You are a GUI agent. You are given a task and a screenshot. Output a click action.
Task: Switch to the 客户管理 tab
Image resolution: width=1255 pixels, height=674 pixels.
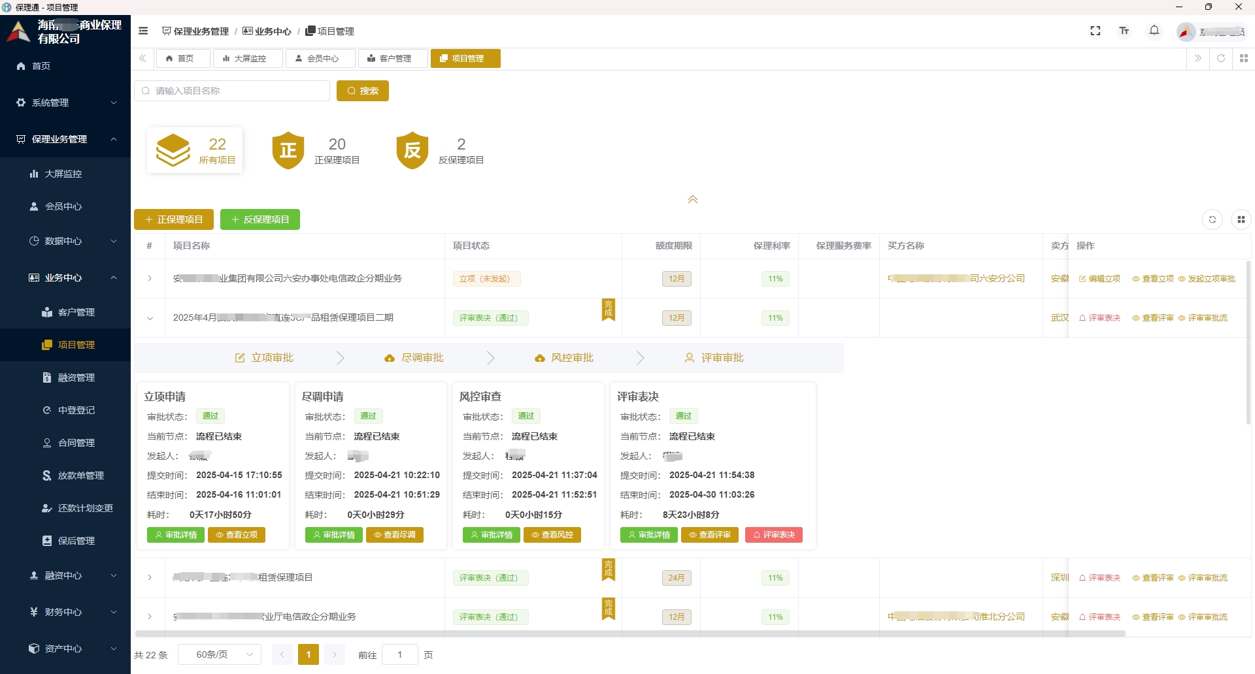[x=393, y=58]
